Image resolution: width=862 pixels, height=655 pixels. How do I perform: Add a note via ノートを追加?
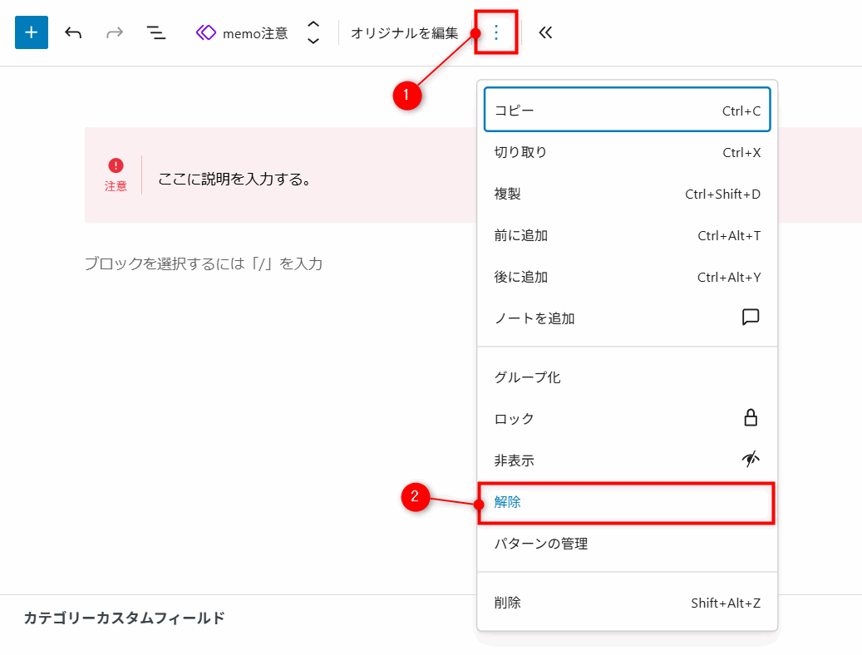click(x=627, y=318)
